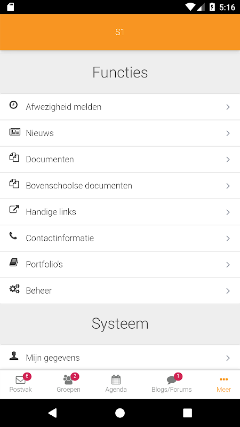Viewport: 240px width, 427px height.
Task: Go to the Blogs/Forums tab
Action: pos(171,384)
